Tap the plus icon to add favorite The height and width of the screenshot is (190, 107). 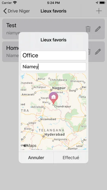[99, 11]
